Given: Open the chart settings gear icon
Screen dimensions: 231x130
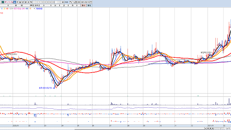Looking at the screenshot, I should pyautogui.click(x=79, y=2).
